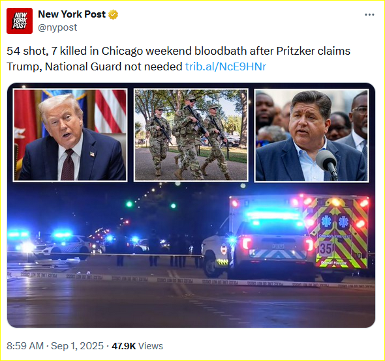This screenshot has width=385, height=361.
Task: Click the New York Post display name
Action: pyautogui.click(x=72, y=14)
